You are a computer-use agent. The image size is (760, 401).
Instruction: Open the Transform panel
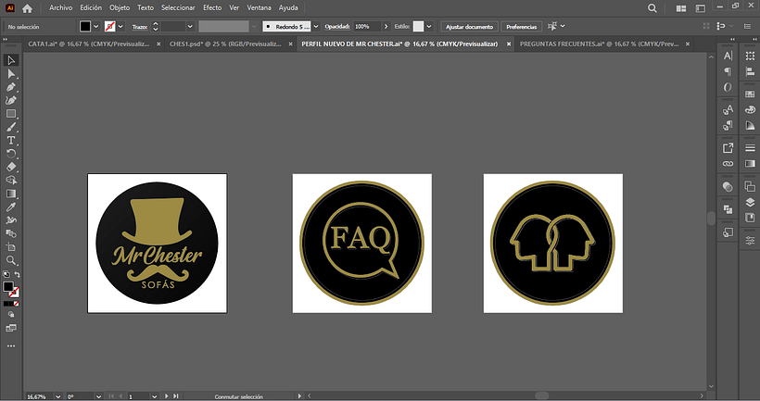click(x=750, y=56)
